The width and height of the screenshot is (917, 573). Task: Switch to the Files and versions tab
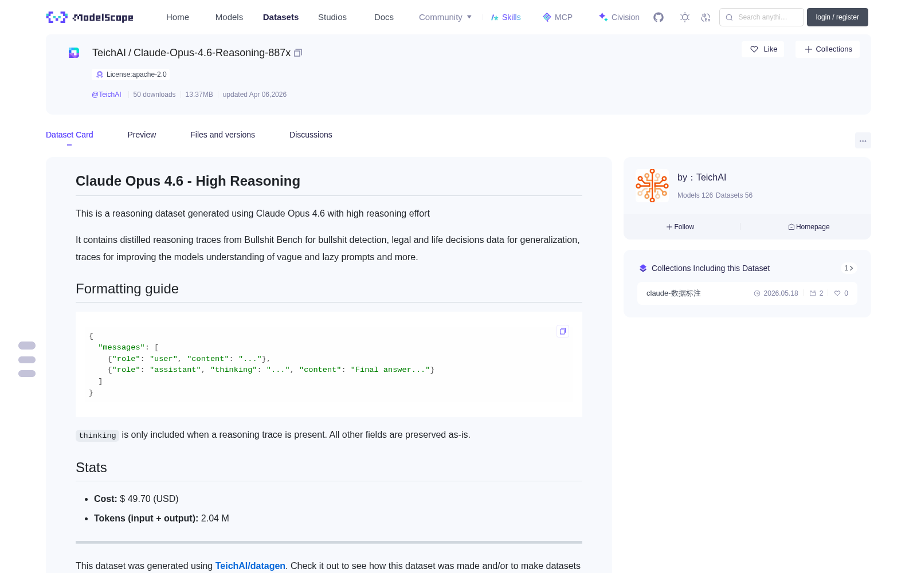tap(222, 135)
